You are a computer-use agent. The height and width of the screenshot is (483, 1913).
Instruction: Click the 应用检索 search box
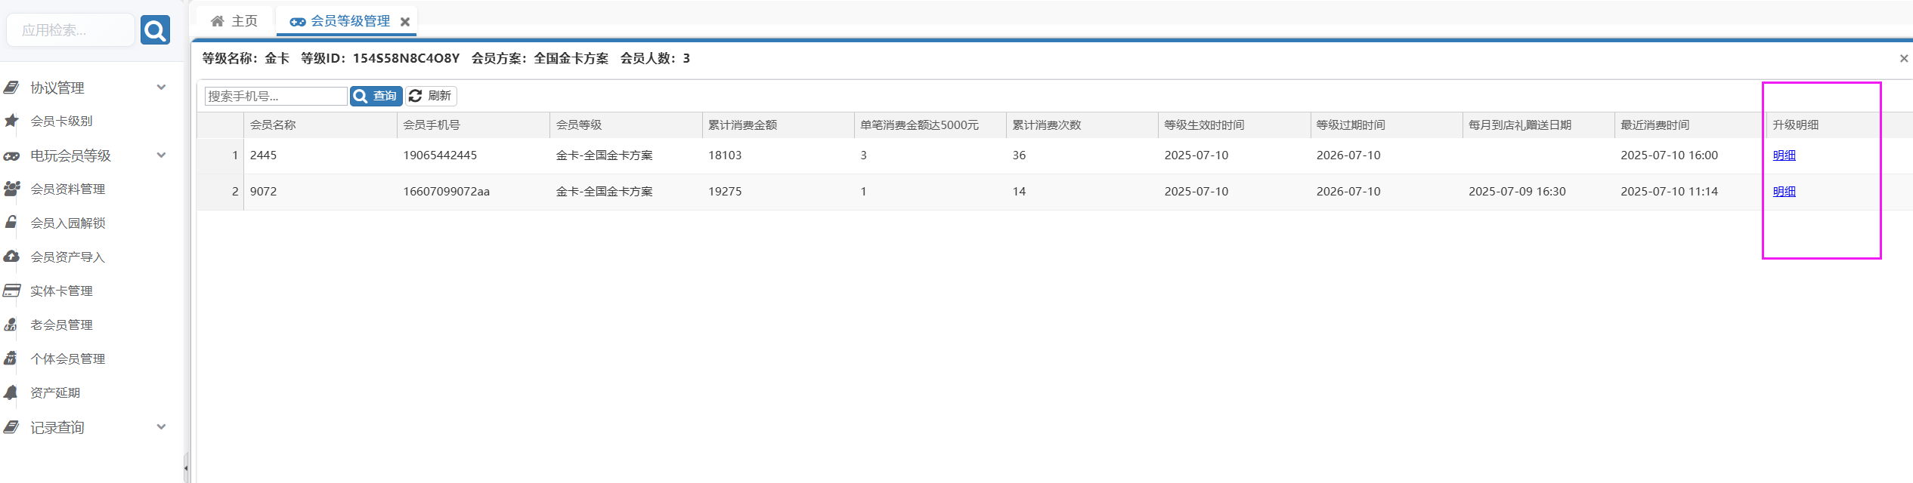pos(70,30)
